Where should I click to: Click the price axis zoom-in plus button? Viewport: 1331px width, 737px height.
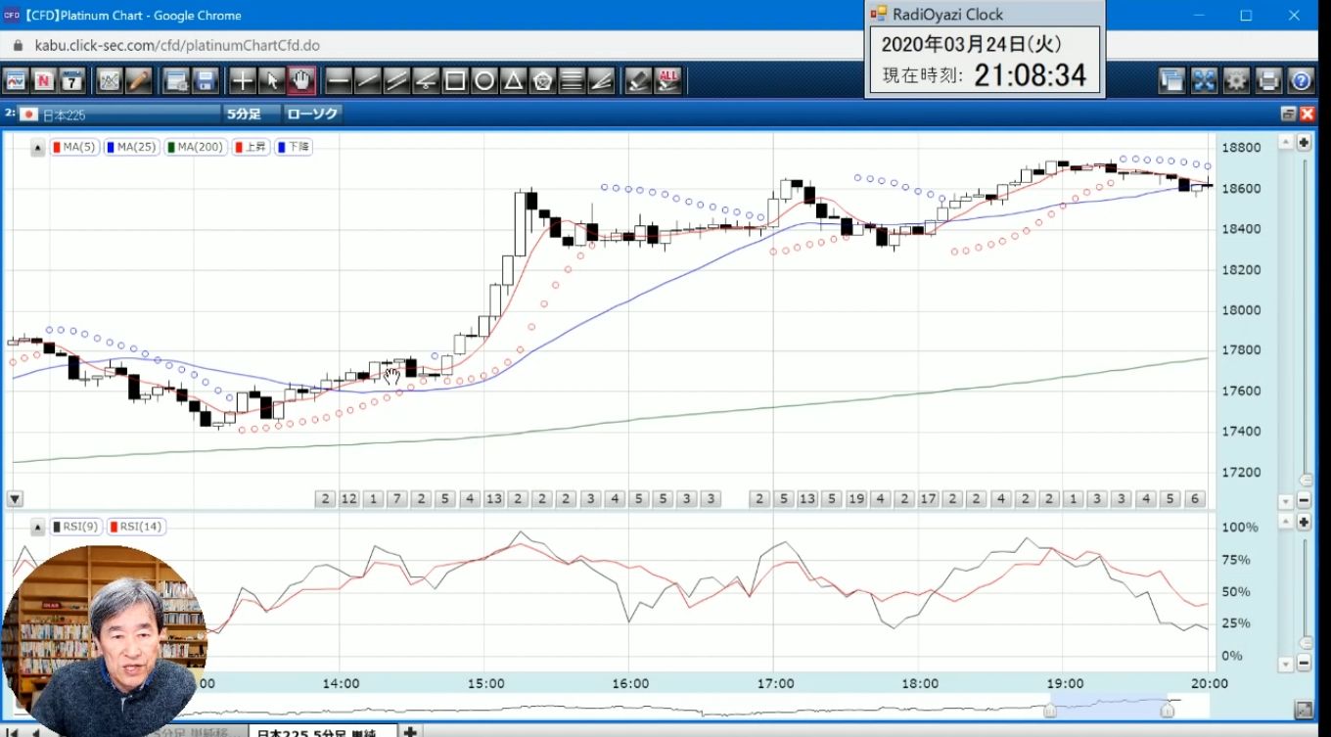[x=1304, y=143]
